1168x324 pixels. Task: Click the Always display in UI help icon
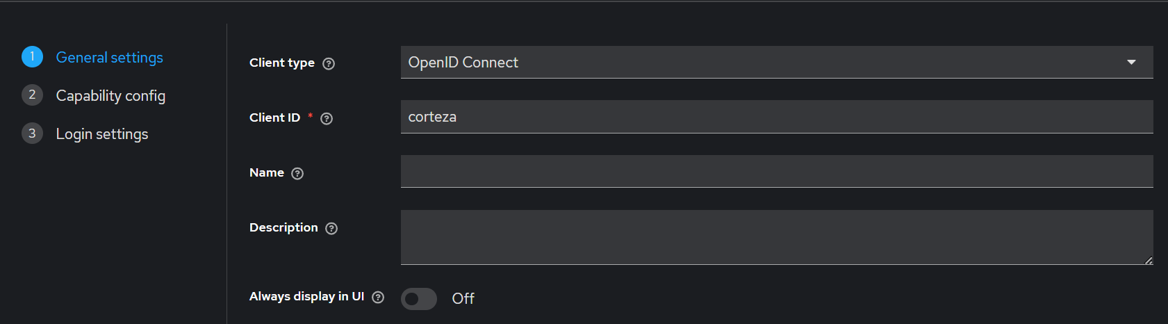(378, 297)
